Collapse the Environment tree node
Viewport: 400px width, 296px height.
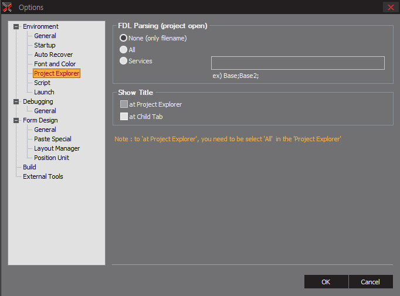[16, 26]
